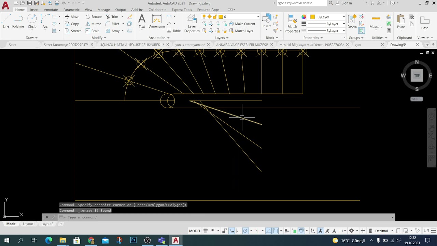Viewport: 437px width, 246px height.
Task: Click the keyword search box
Action: click(301, 3)
